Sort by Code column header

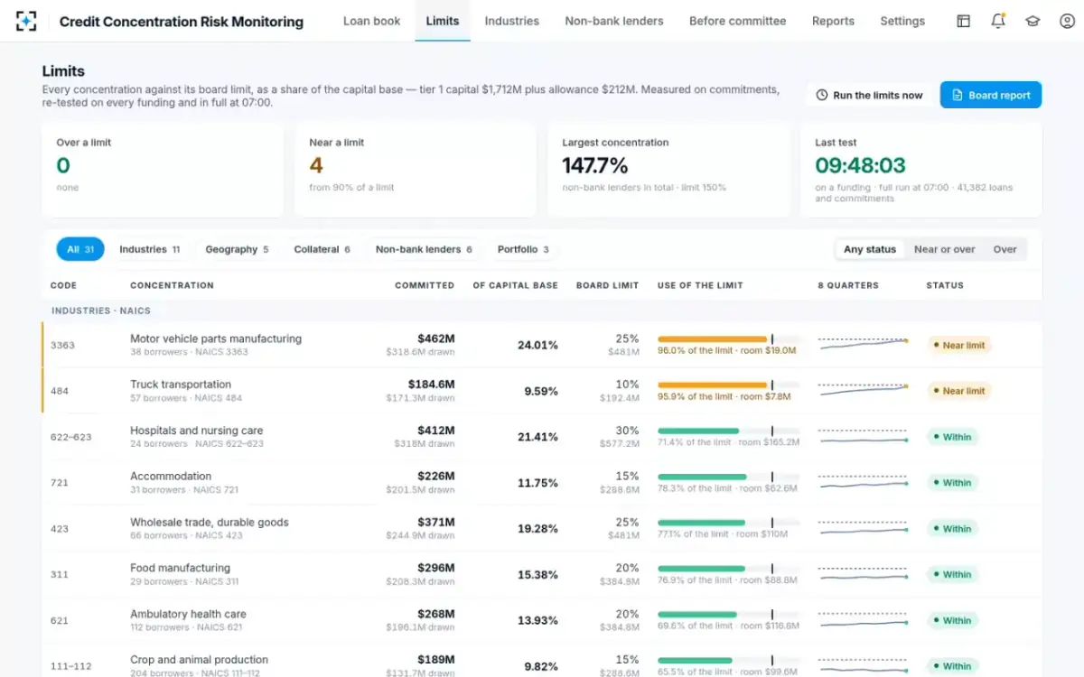[63, 285]
